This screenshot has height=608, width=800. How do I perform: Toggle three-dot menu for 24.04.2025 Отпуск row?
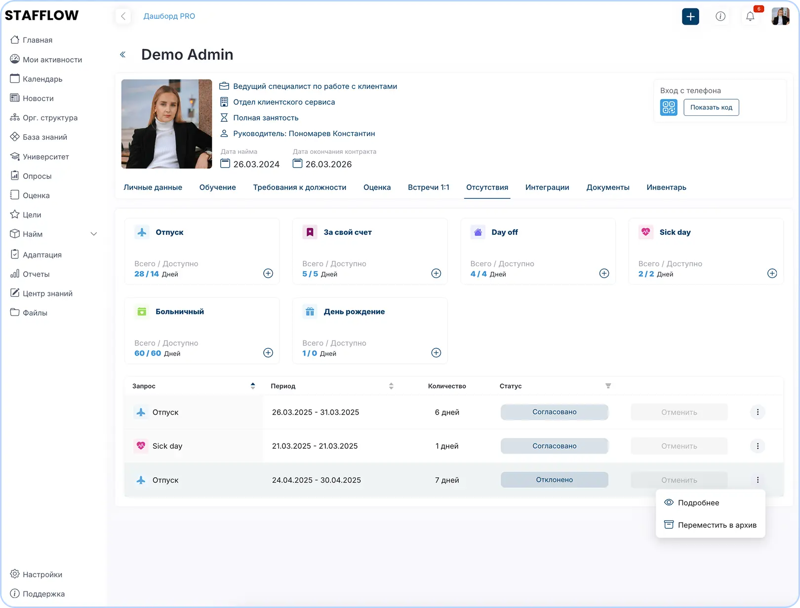[758, 480]
